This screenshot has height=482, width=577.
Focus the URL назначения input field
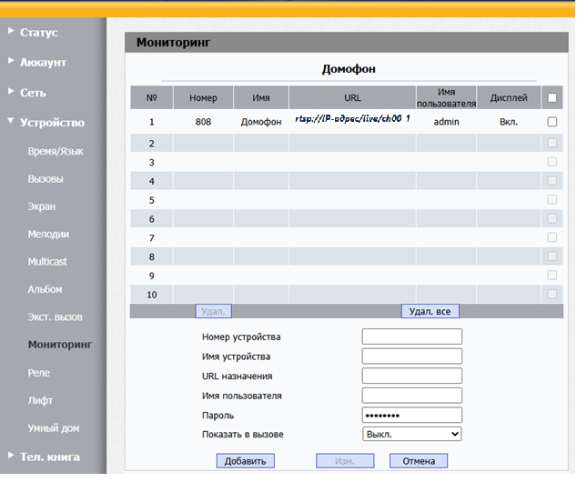(x=412, y=377)
